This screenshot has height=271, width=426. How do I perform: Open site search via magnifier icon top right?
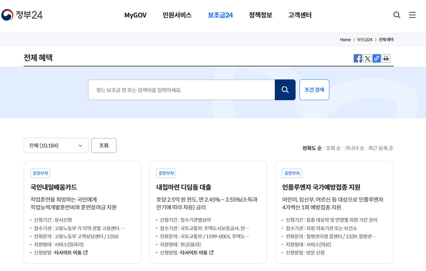pyautogui.click(x=396, y=15)
